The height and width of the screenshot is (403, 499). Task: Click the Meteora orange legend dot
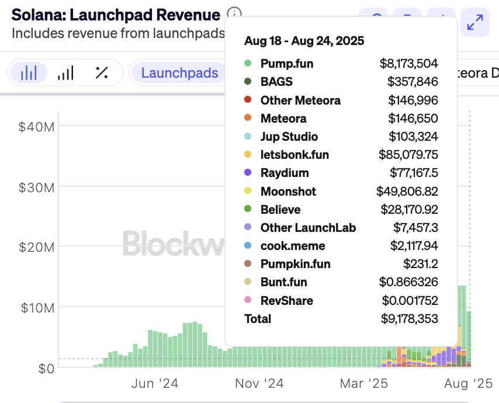click(x=248, y=119)
